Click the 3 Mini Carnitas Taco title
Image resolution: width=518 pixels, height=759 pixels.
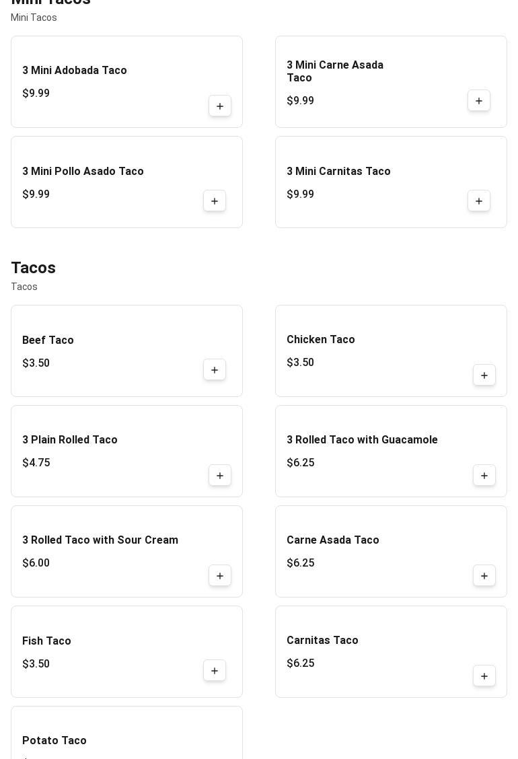338,172
